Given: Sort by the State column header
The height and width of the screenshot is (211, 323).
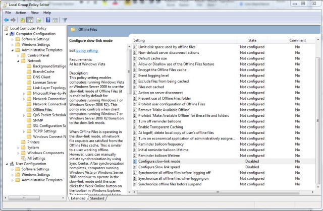Looking at the screenshot, I should 252,40.
